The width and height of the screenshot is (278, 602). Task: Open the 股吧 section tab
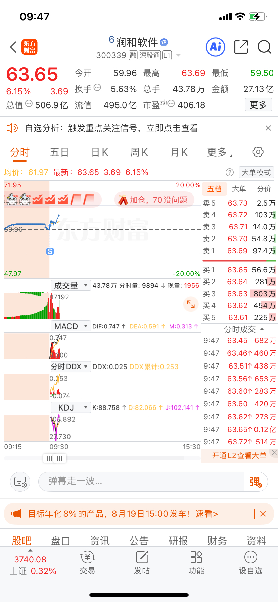click(21, 541)
